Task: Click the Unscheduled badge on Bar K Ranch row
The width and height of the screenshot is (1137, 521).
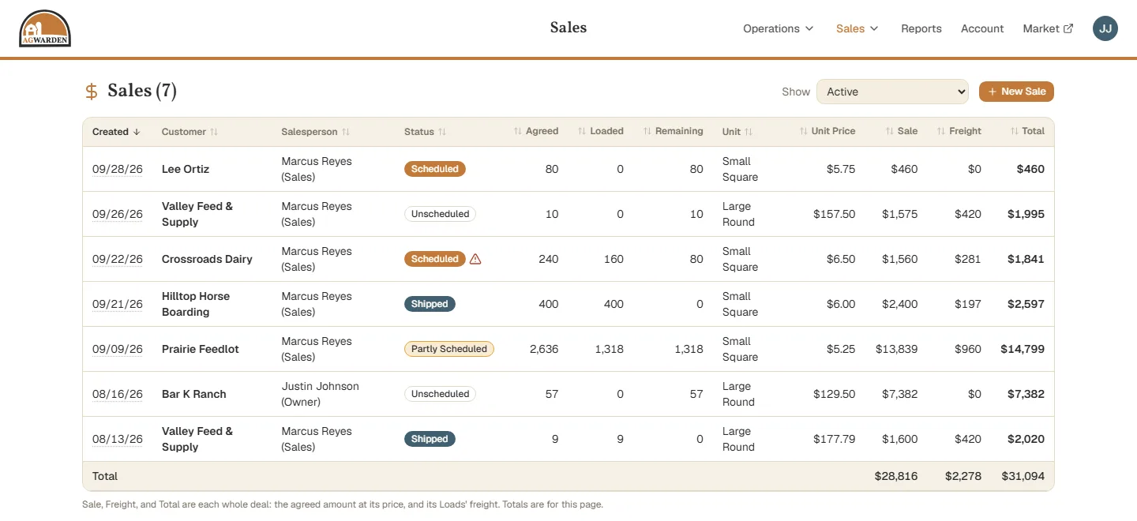Action: click(441, 394)
